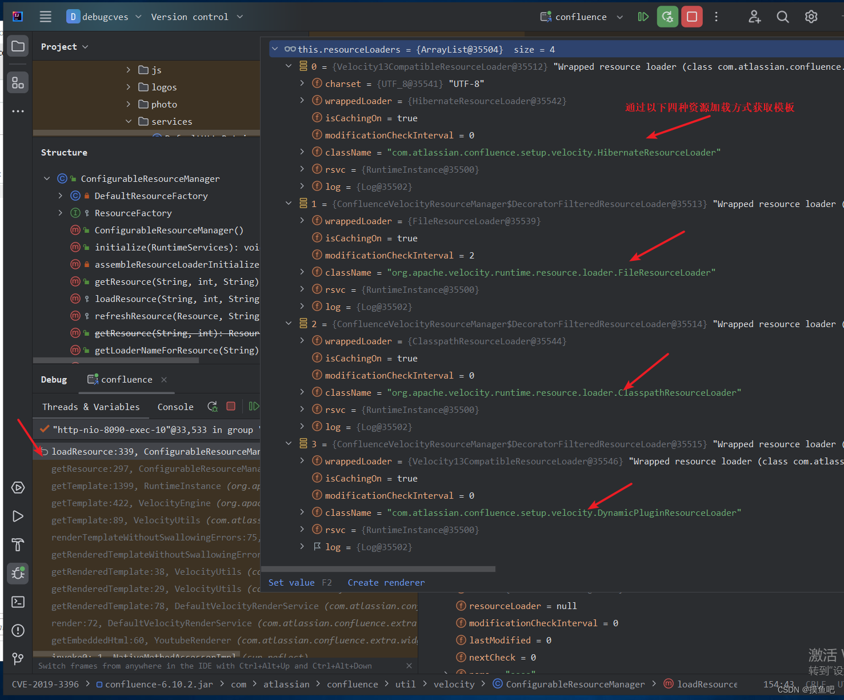
Task: Click the Set value link
Action: tap(291, 582)
